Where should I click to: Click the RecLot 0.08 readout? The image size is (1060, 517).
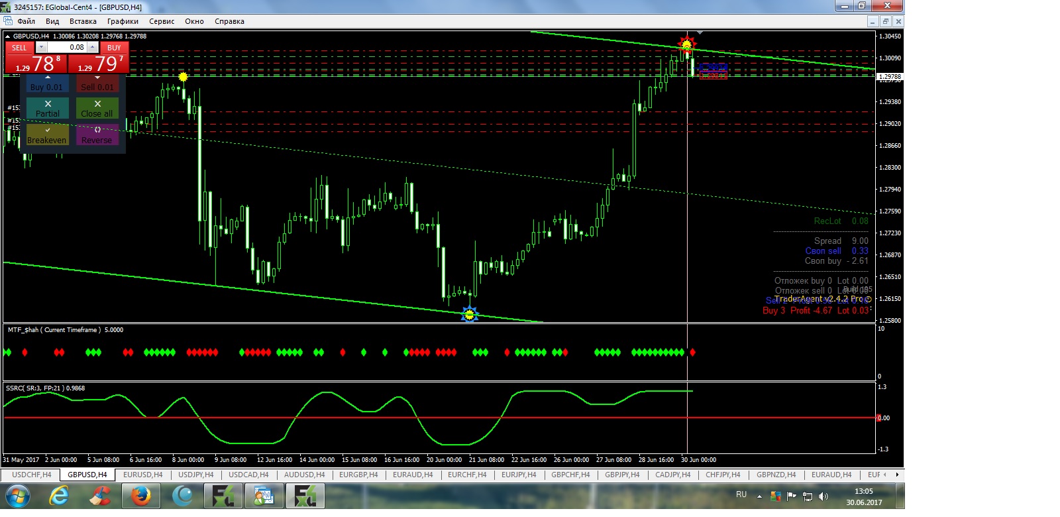pos(841,221)
